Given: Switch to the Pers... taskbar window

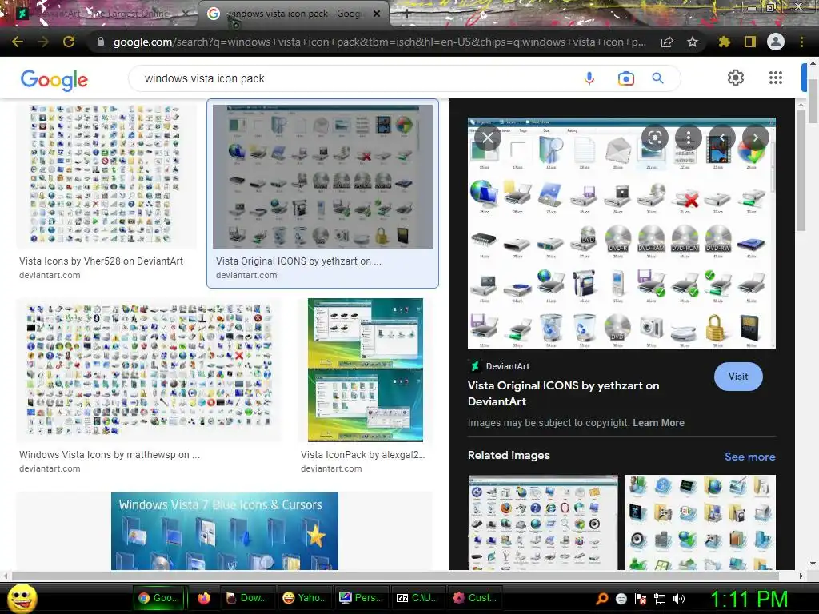Looking at the screenshot, I should point(361,598).
